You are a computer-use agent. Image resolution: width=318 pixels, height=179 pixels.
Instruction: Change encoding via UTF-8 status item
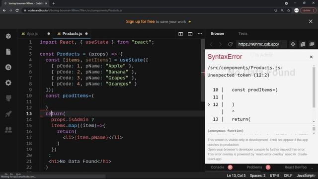click(x=274, y=176)
